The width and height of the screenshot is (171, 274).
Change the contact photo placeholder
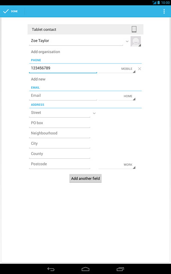click(x=136, y=42)
